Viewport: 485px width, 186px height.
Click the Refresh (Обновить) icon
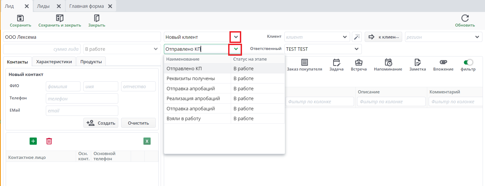(465, 18)
